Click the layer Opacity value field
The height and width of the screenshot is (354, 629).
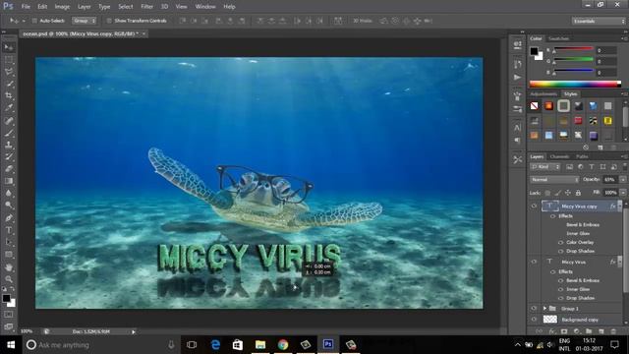(610, 180)
